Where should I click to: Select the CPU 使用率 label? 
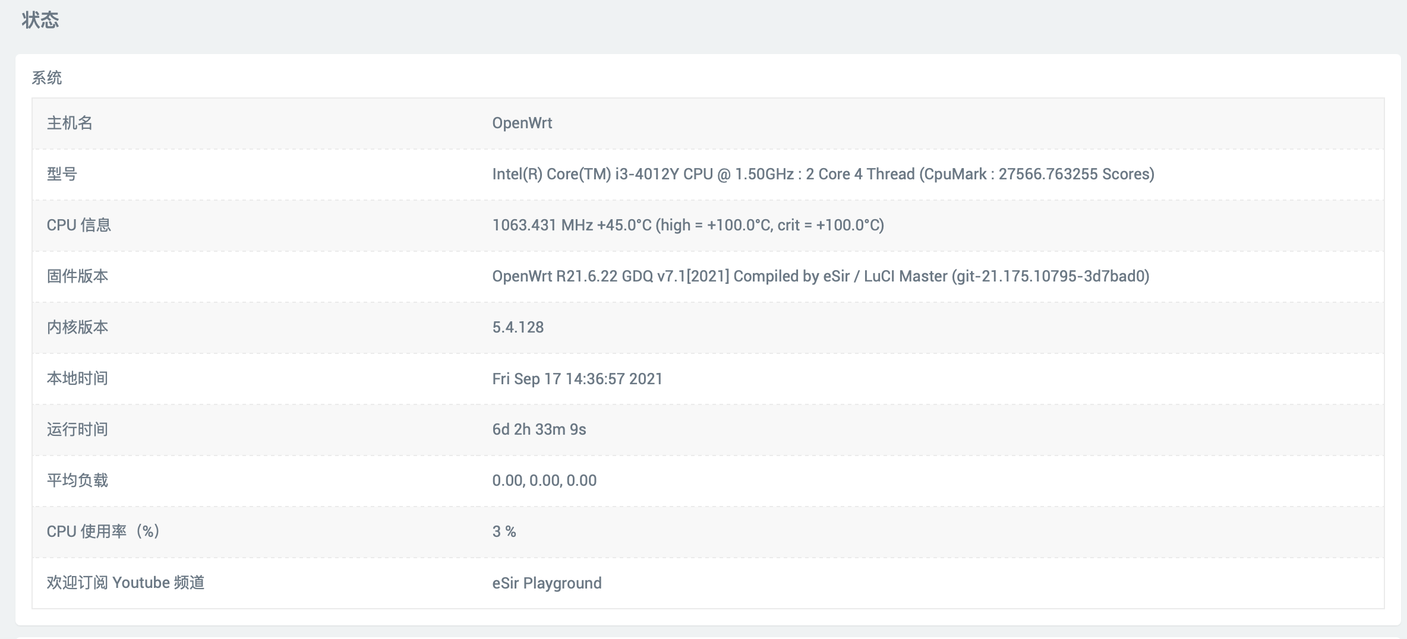click(103, 532)
